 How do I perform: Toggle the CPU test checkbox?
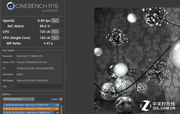tap(62, 32)
